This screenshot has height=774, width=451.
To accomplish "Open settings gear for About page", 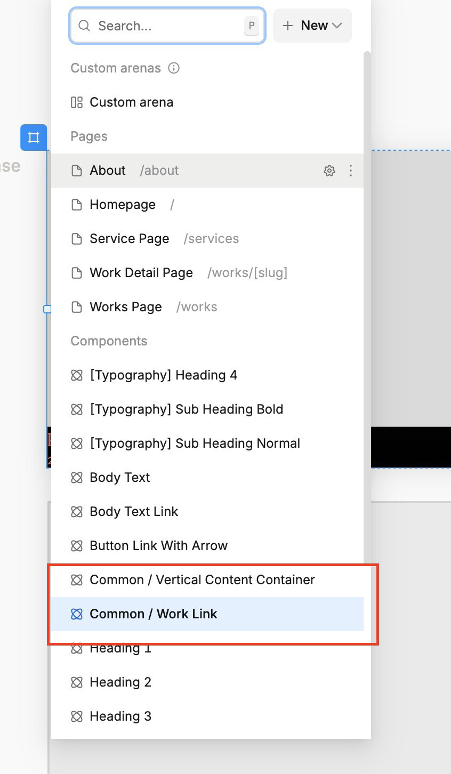I will tap(329, 171).
